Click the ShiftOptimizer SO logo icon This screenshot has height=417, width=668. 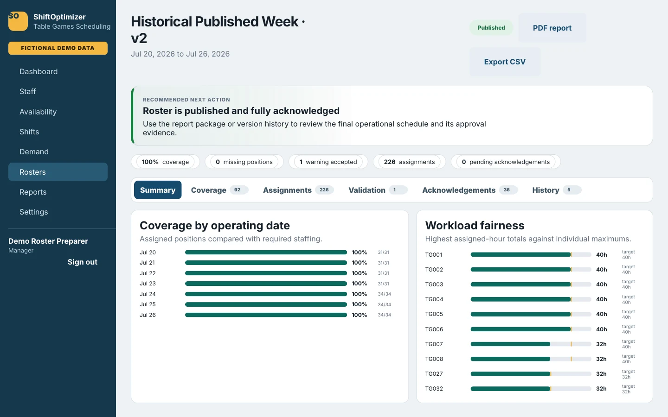pyautogui.click(x=18, y=21)
